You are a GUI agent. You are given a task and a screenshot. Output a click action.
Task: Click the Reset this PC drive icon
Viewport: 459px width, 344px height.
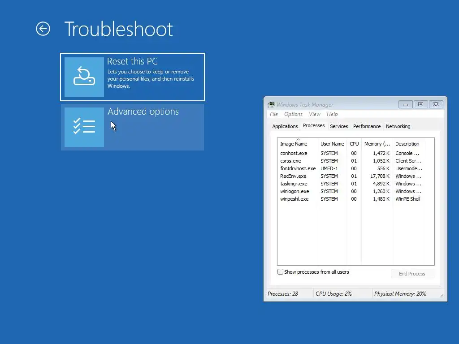tap(84, 77)
